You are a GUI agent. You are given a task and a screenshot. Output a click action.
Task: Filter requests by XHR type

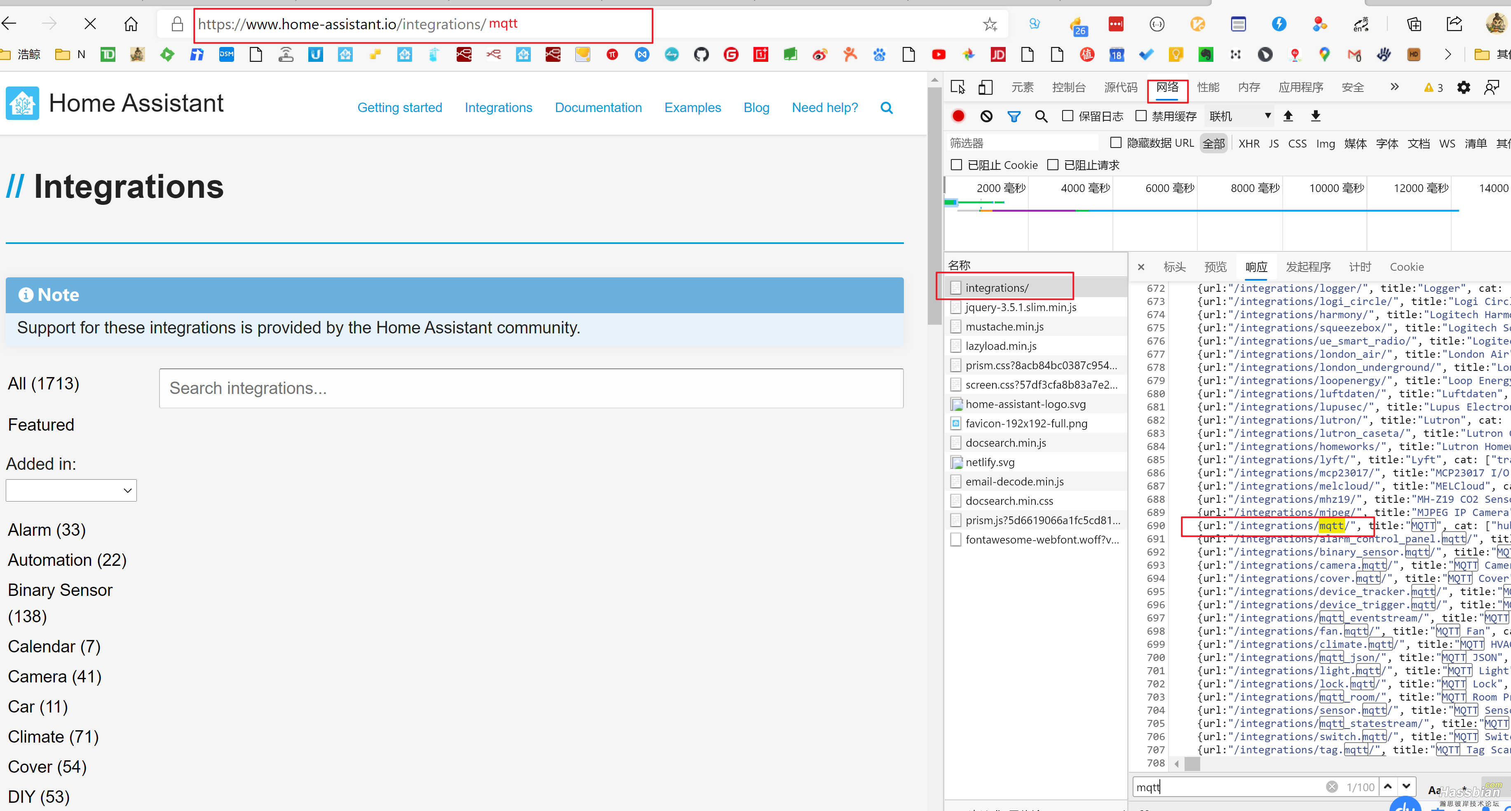click(1249, 144)
